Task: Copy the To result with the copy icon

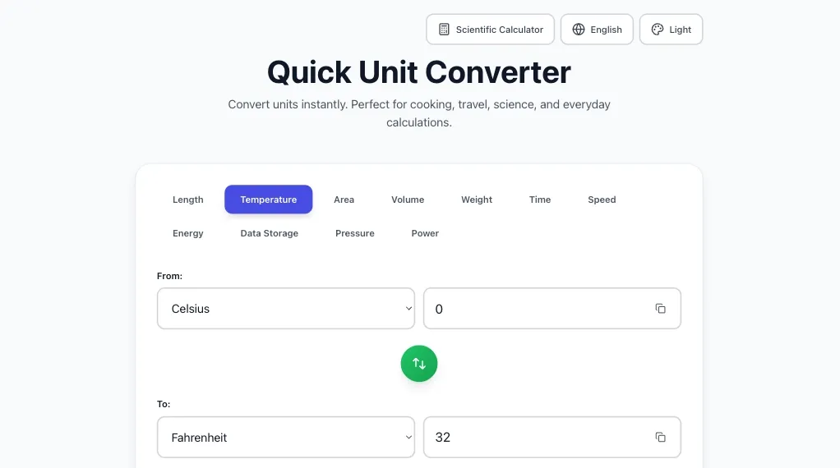Action: [x=660, y=438]
